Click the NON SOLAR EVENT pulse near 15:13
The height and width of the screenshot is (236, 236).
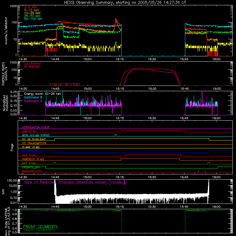(x=116, y=135)
